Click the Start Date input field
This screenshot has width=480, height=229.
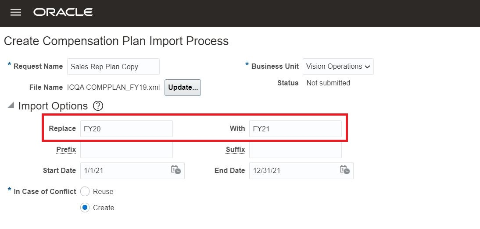click(124, 171)
